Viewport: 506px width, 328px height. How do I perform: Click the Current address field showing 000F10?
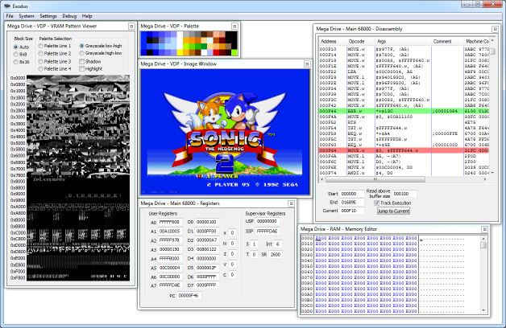coord(352,211)
